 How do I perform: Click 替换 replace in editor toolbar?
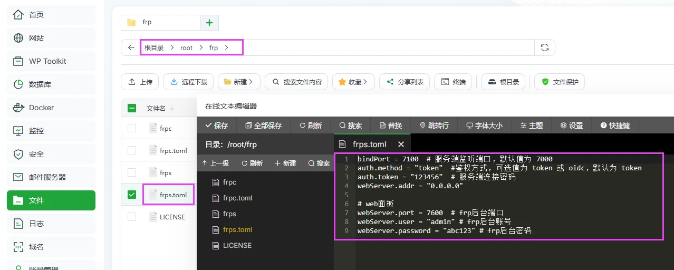click(391, 126)
